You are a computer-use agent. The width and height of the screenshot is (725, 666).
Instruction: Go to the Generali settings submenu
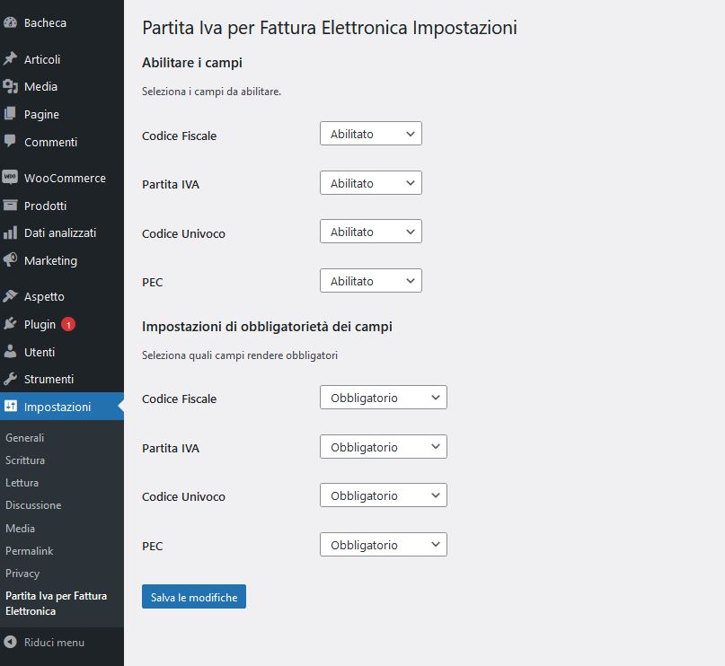tap(25, 438)
